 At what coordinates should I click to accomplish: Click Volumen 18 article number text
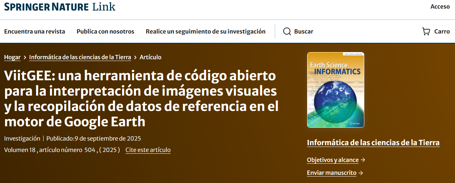(x=62, y=150)
